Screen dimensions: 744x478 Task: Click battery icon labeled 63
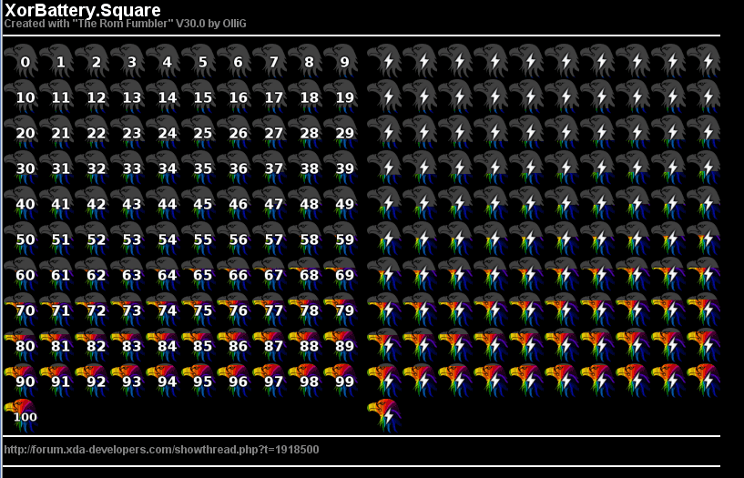tap(127, 274)
